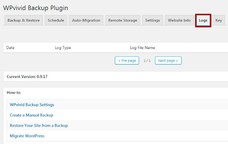The image size is (228, 144).
Task: Go to the Remote Storage tab
Action: [x=123, y=20]
